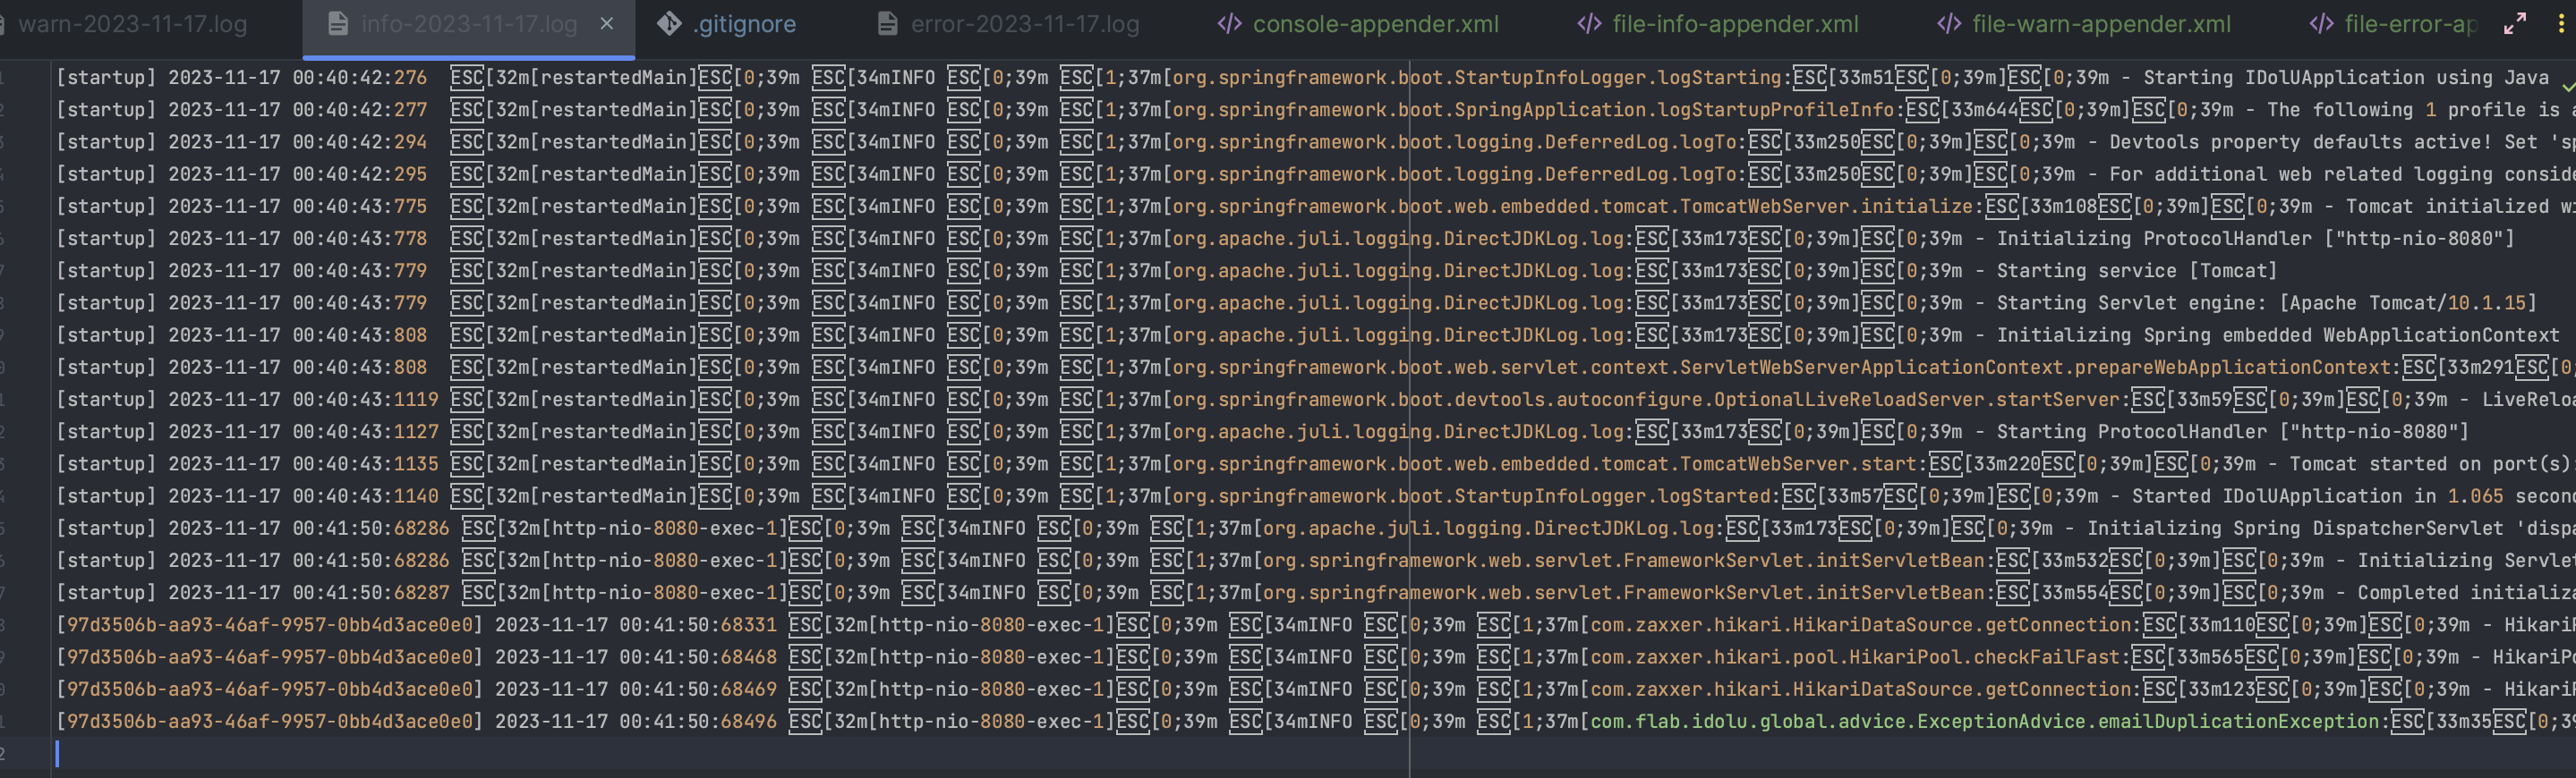The height and width of the screenshot is (778, 2576).
Task: Click SpringApplication.logStartupProfileInfo class name
Action: [x=1674, y=110]
